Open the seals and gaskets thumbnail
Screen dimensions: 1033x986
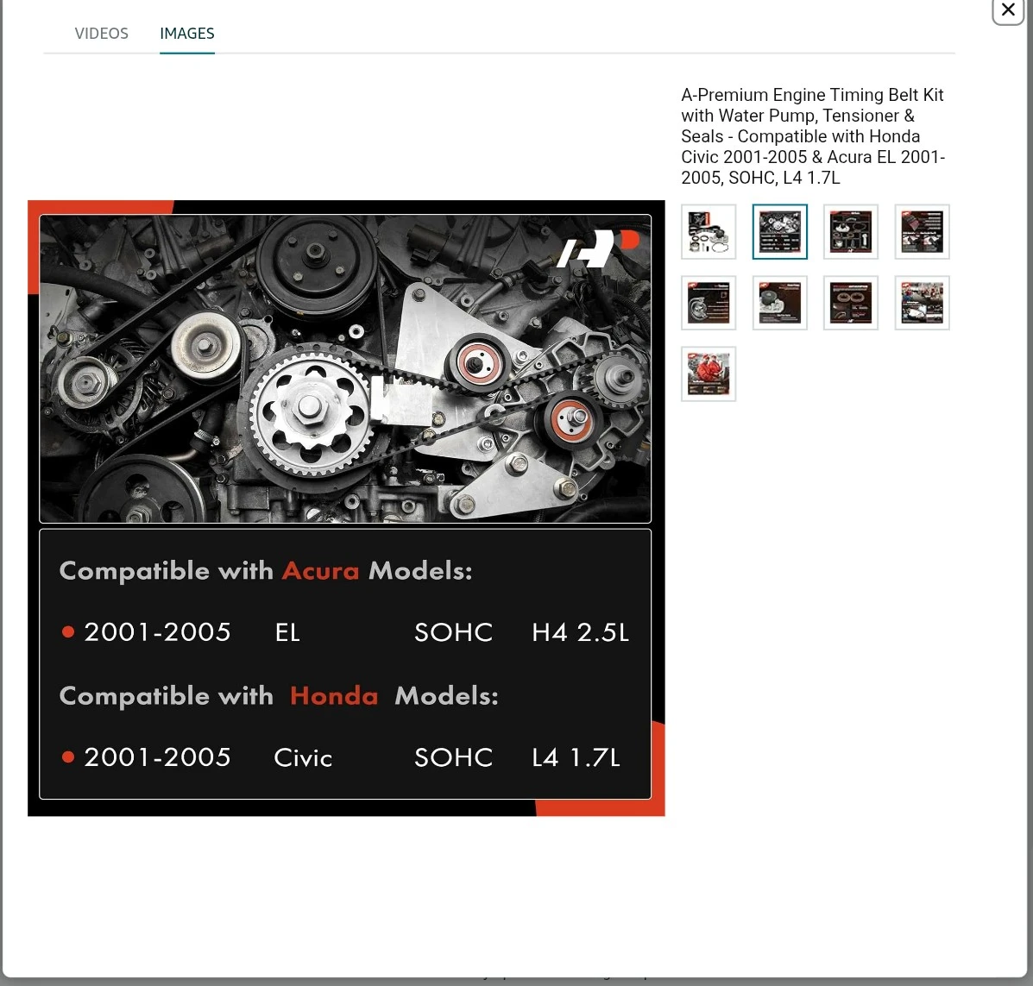pyautogui.click(x=851, y=303)
